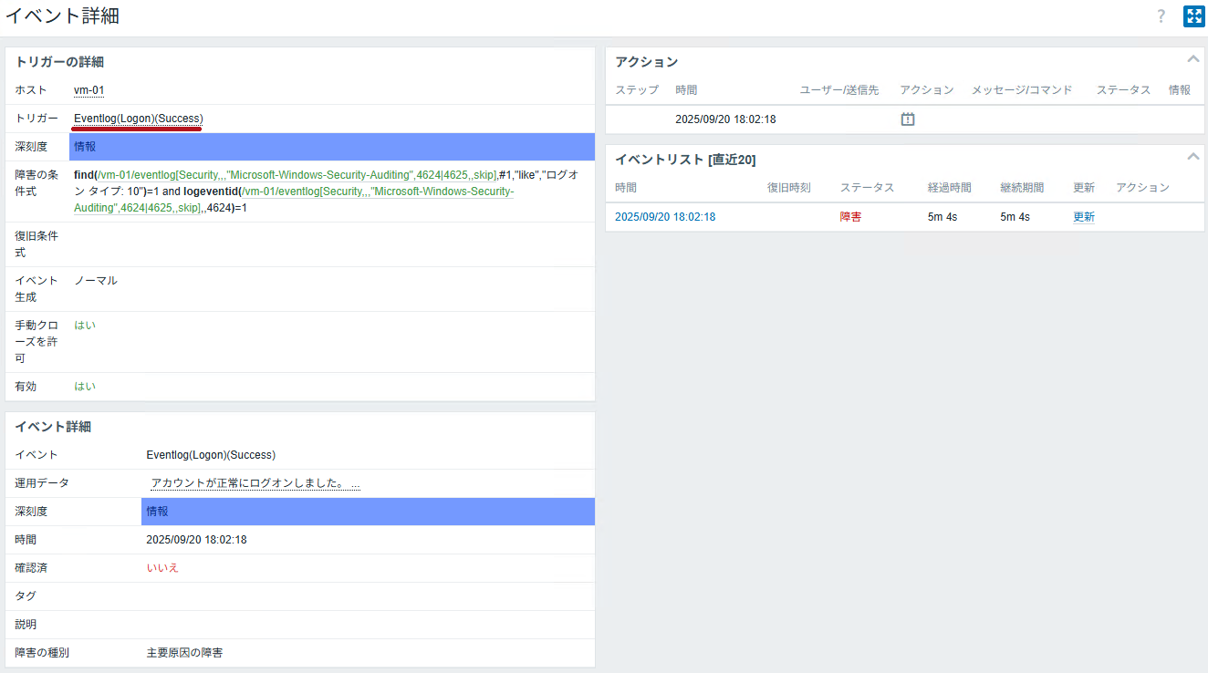Click the 主要原因の障害 value

point(184,653)
